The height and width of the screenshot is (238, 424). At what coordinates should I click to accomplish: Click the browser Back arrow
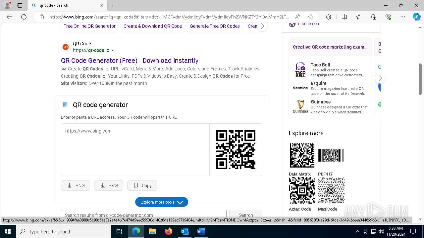pyautogui.click(x=9, y=17)
